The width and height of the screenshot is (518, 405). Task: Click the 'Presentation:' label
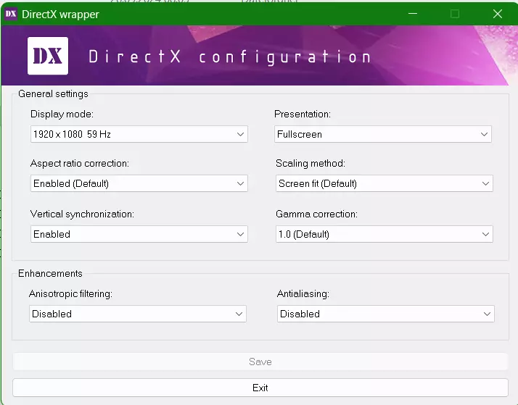point(303,114)
